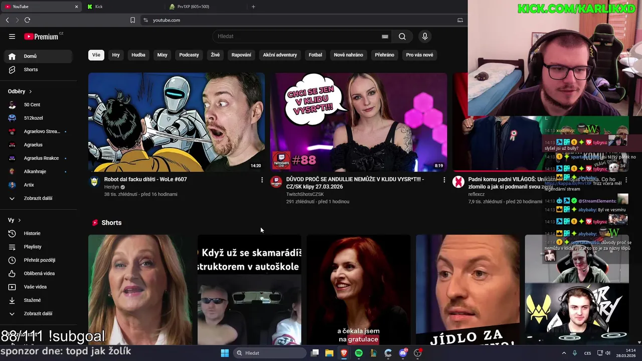This screenshot has width=642, height=361.
Task: Reload the page with the refresh button
Action: click(27, 20)
